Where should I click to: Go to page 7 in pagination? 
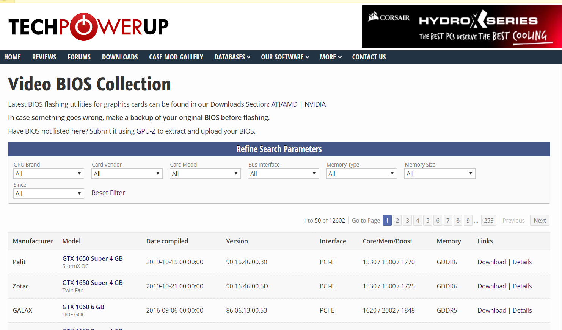448,220
